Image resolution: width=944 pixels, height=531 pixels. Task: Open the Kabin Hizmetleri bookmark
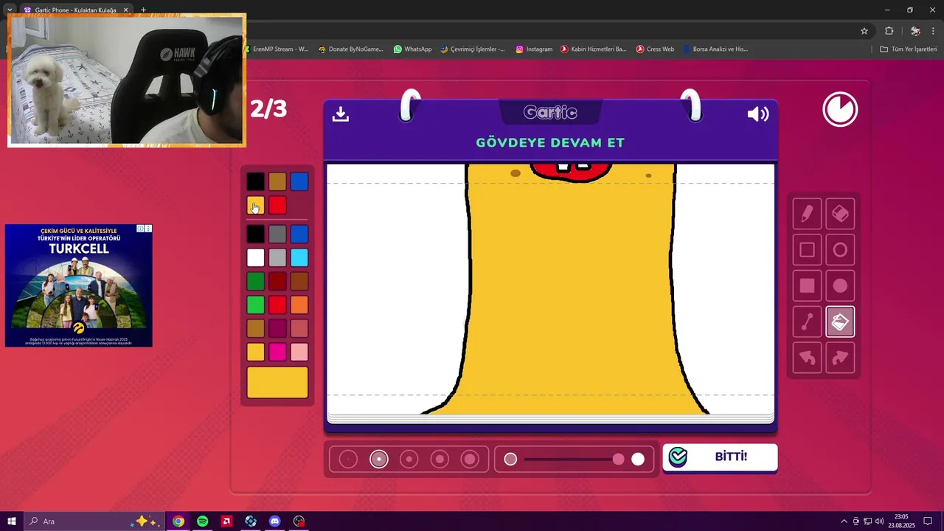[593, 49]
